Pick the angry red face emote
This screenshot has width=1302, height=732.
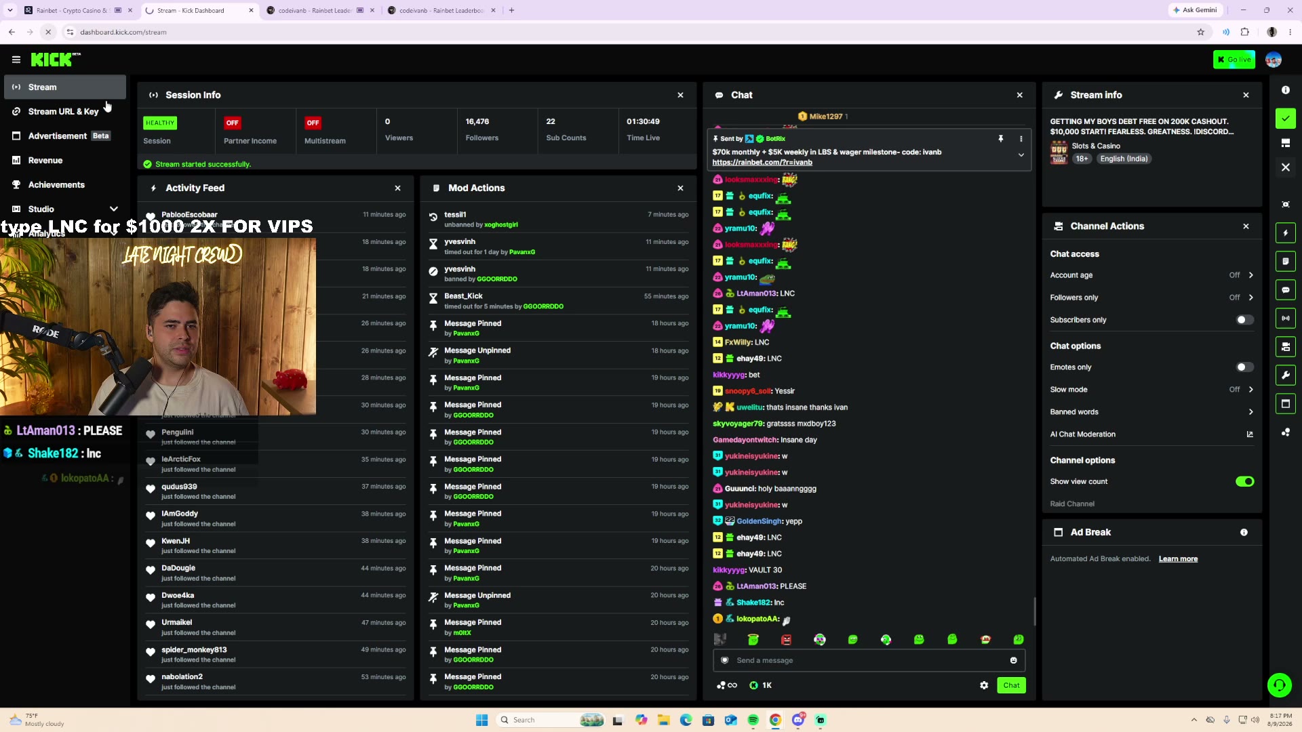click(787, 640)
